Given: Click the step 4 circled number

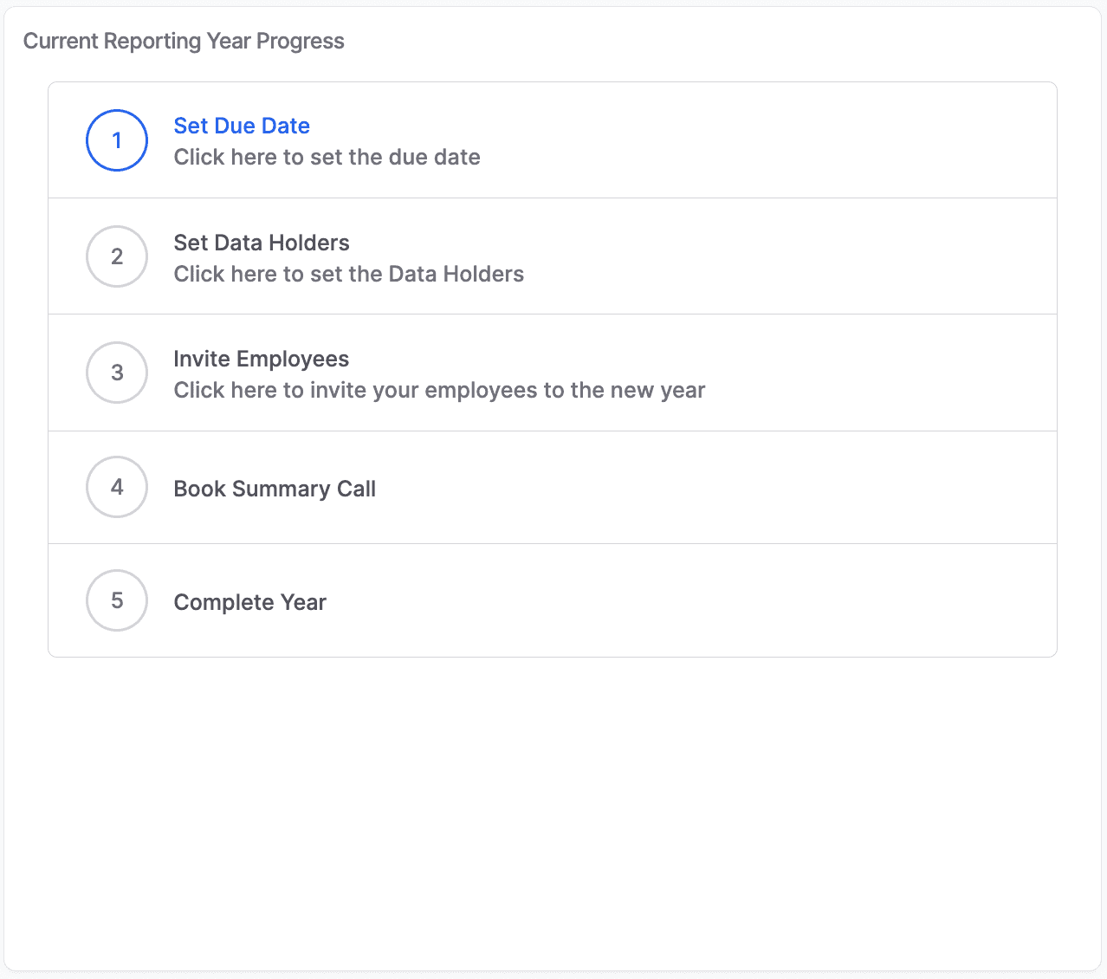Looking at the screenshot, I should point(117,487).
